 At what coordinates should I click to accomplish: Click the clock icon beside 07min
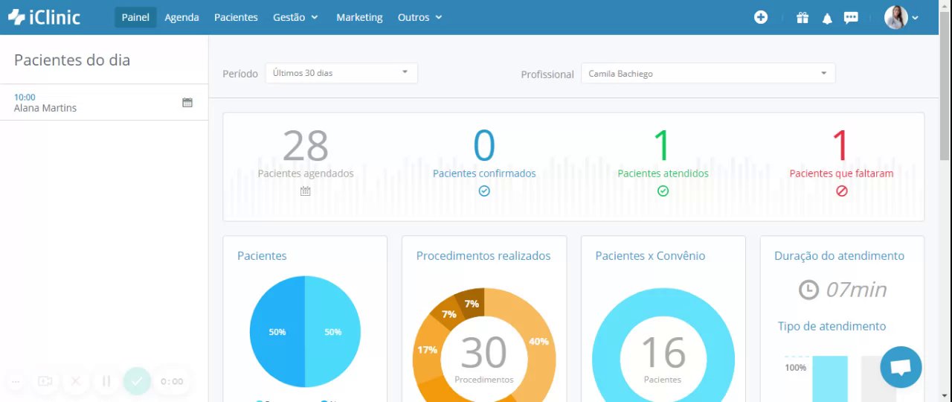click(808, 290)
